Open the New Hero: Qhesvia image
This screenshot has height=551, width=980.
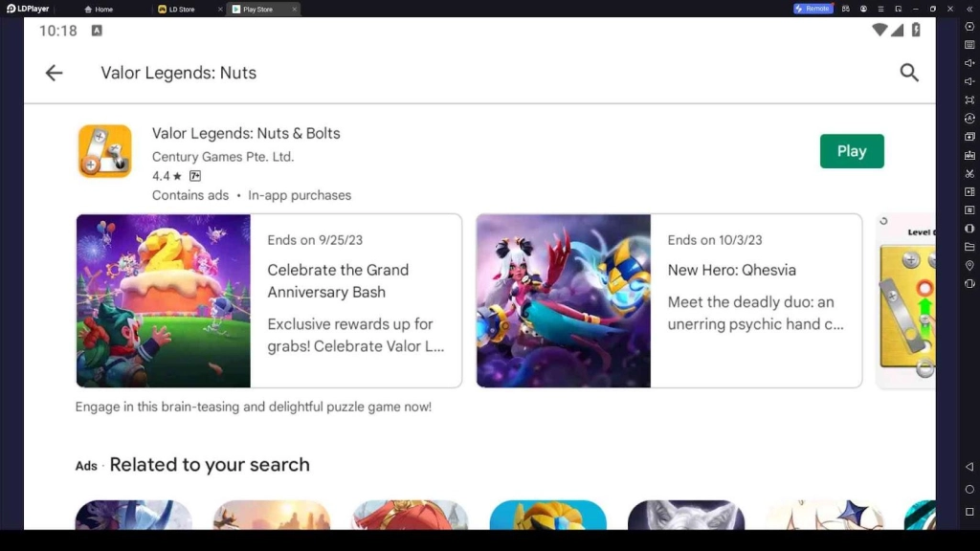click(563, 301)
